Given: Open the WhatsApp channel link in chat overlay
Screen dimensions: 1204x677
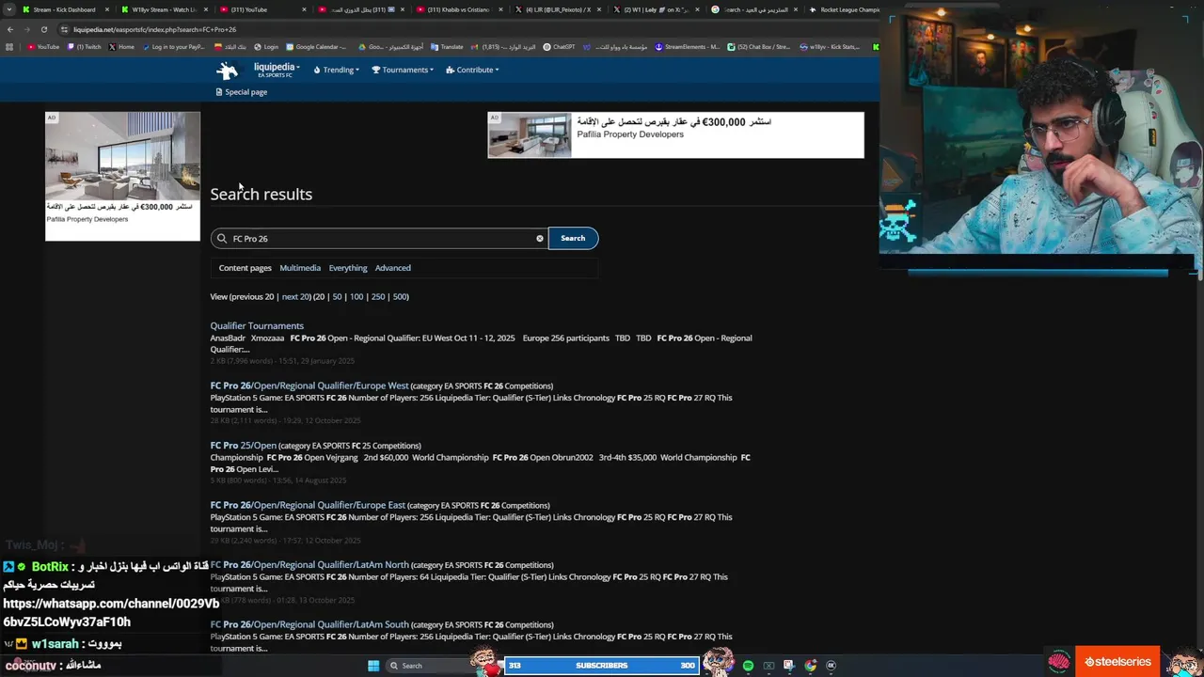Looking at the screenshot, I should coord(111,612).
